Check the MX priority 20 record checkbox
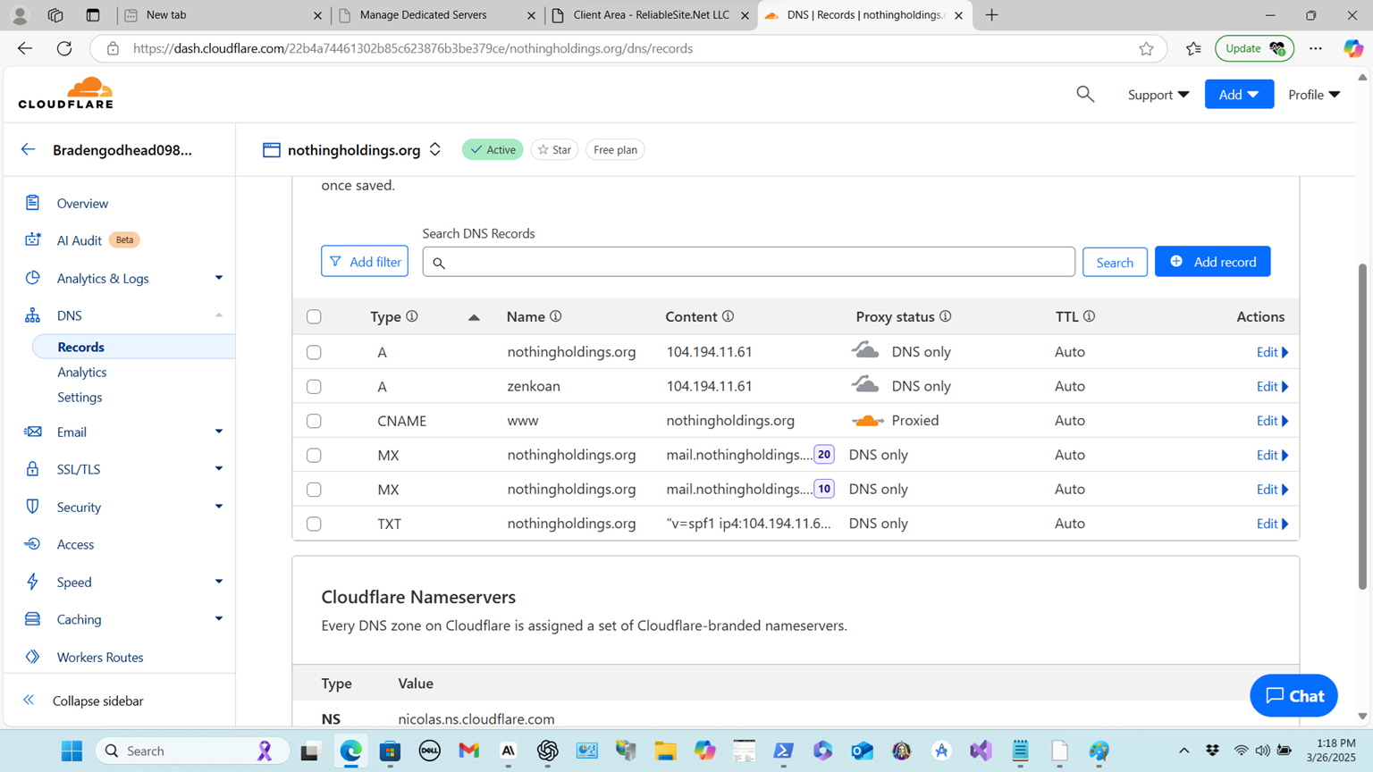The width and height of the screenshot is (1373, 772). (x=314, y=455)
